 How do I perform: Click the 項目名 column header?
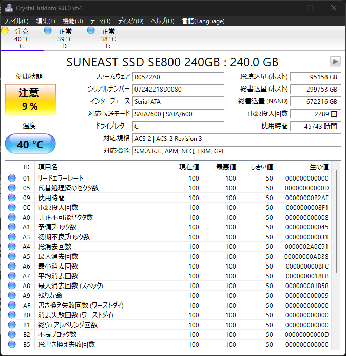click(100, 167)
